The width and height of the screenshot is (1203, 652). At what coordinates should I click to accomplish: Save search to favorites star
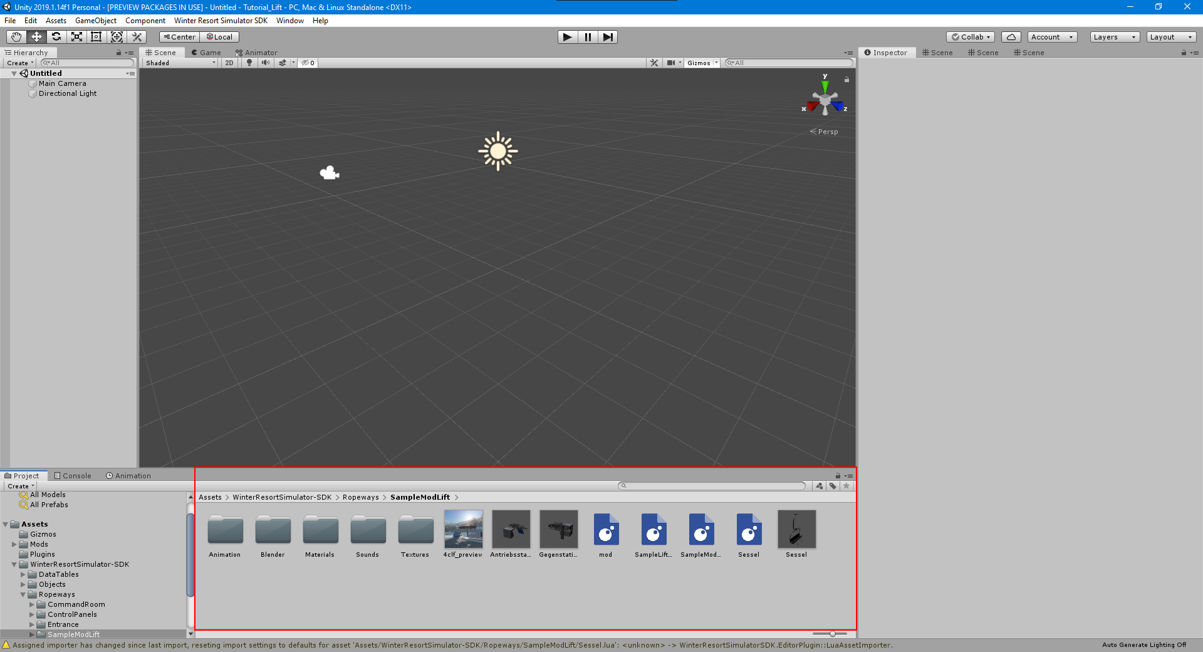point(846,486)
